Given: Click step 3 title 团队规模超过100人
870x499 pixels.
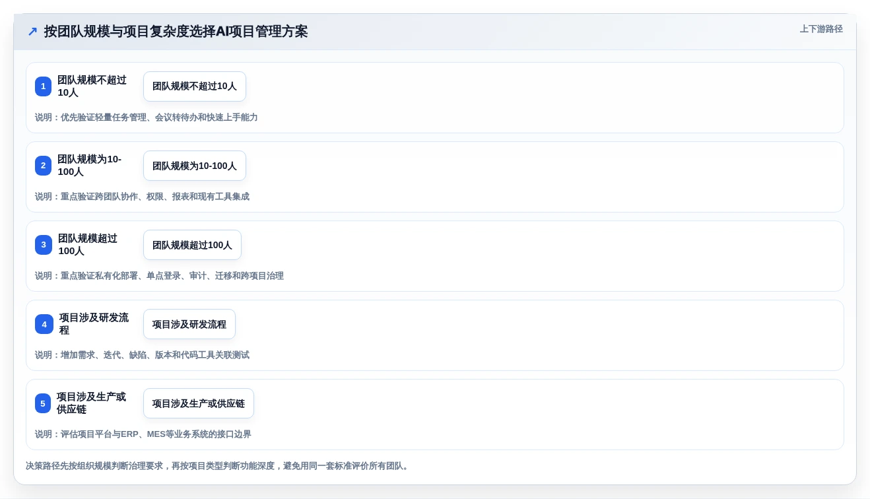Looking at the screenshot, I should click(x=88, y=245).
